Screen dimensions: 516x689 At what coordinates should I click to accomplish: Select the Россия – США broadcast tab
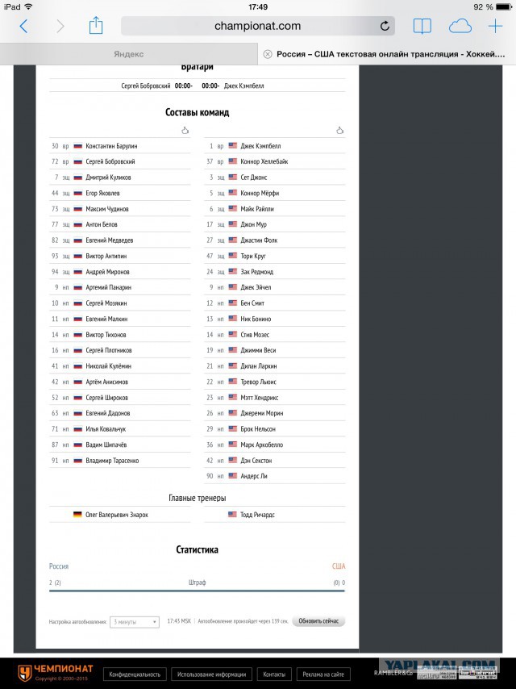point(387,54)
